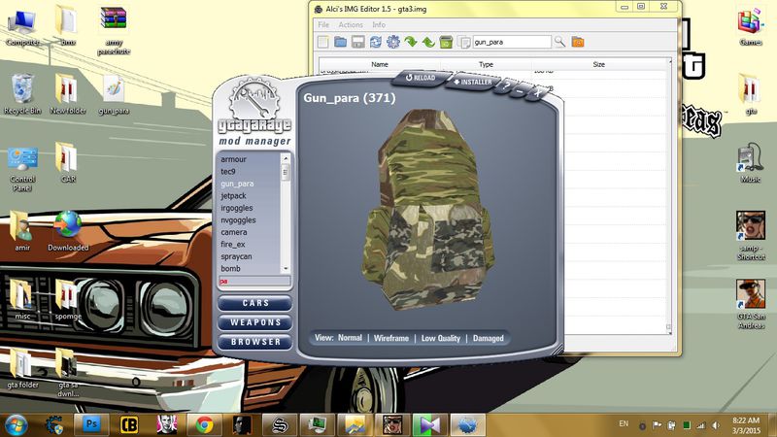Click the Computer desktop icon
Viewport: 777px width, 437px height.
[x=21, y=27]
